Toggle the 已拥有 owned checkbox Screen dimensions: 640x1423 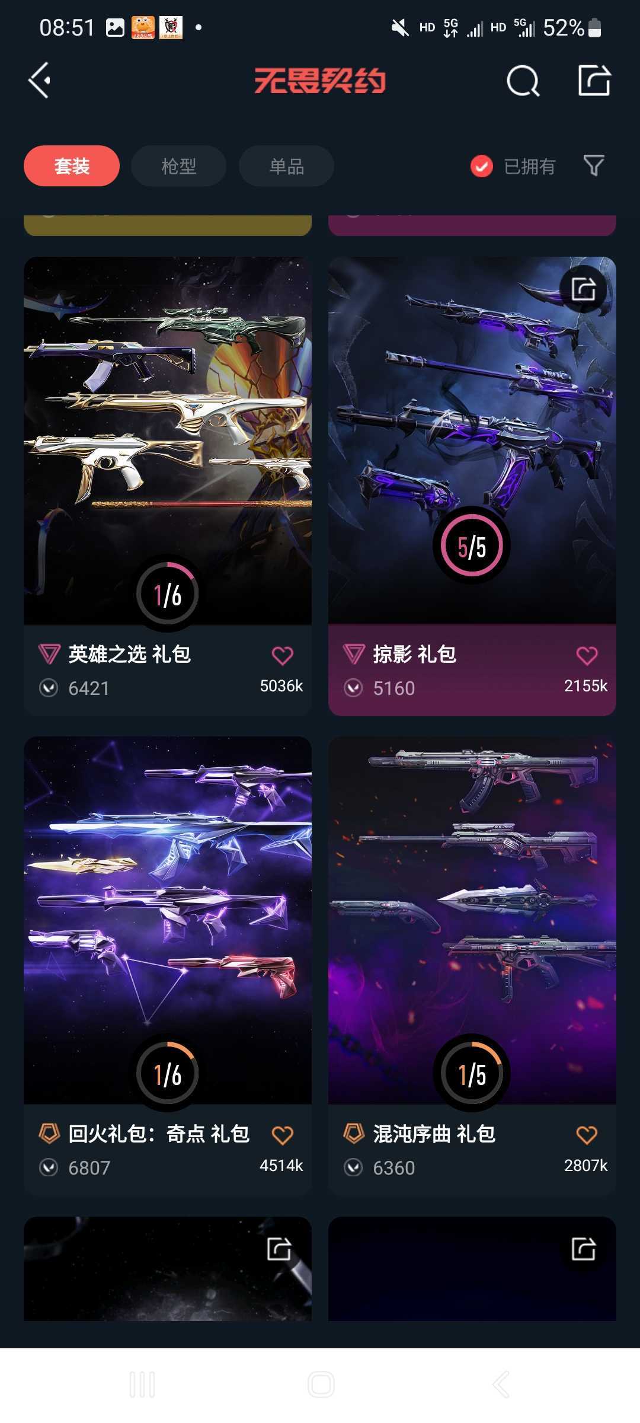(481, 167)
